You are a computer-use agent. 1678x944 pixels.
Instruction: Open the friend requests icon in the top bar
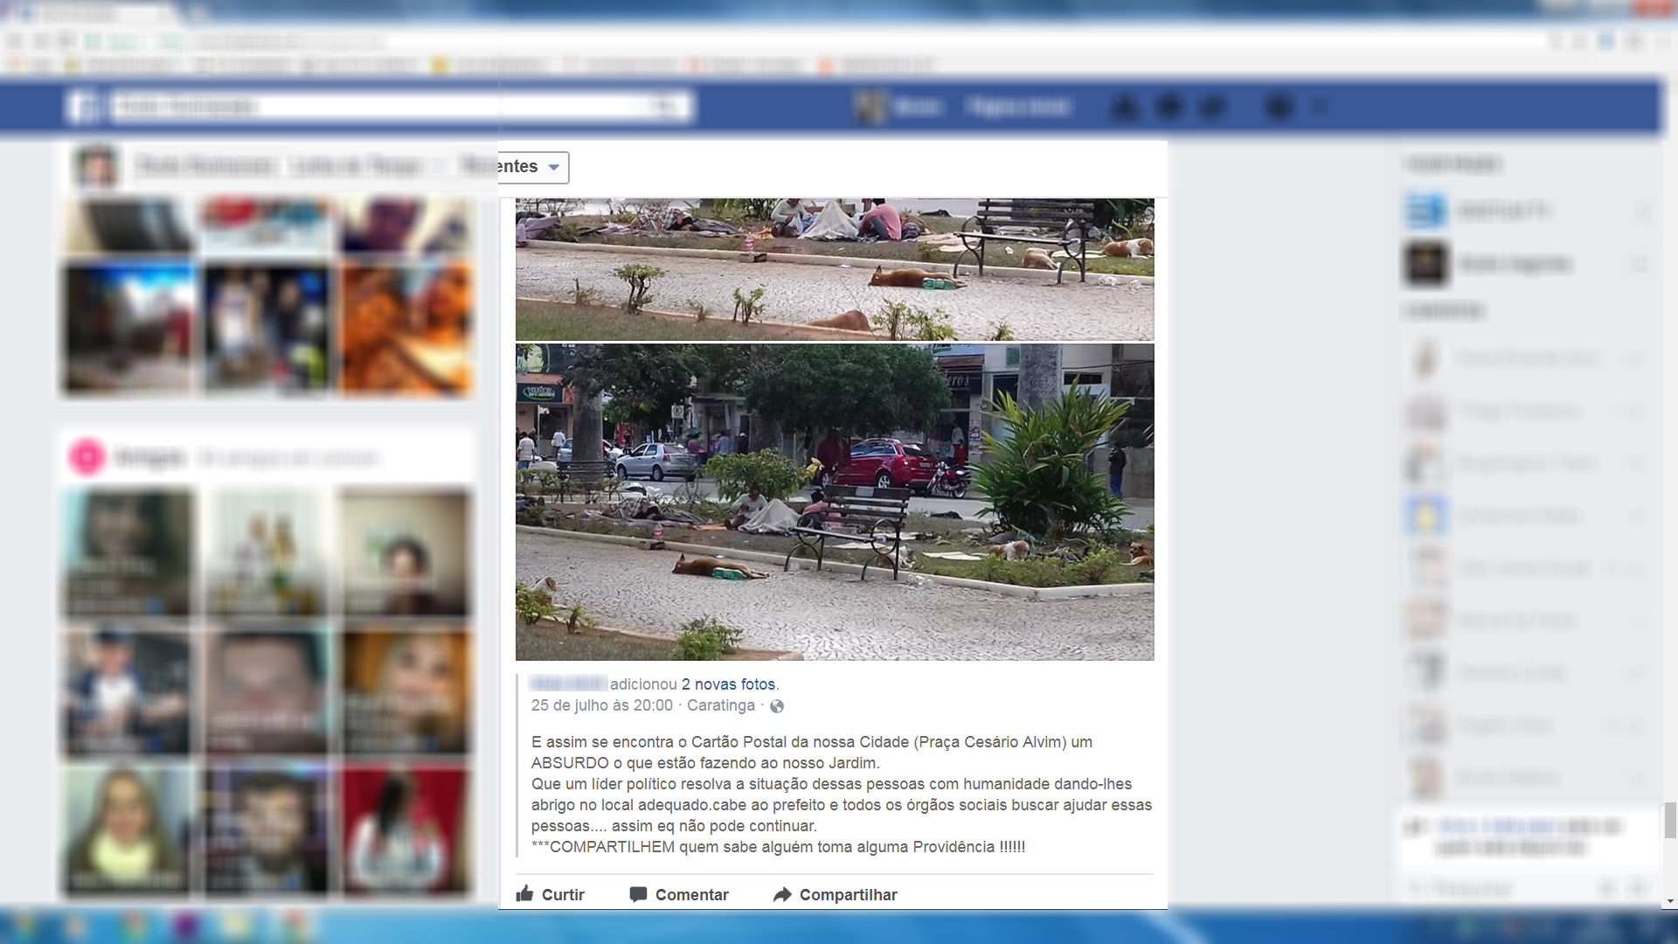click(1125, 108)
